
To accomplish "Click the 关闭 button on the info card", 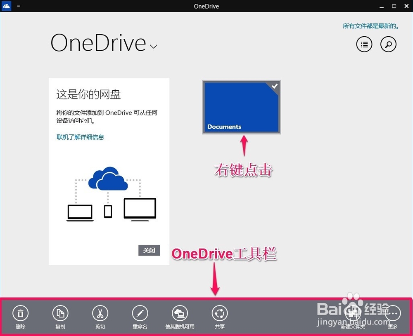I will pyautogui.click(x=149, y=250).
